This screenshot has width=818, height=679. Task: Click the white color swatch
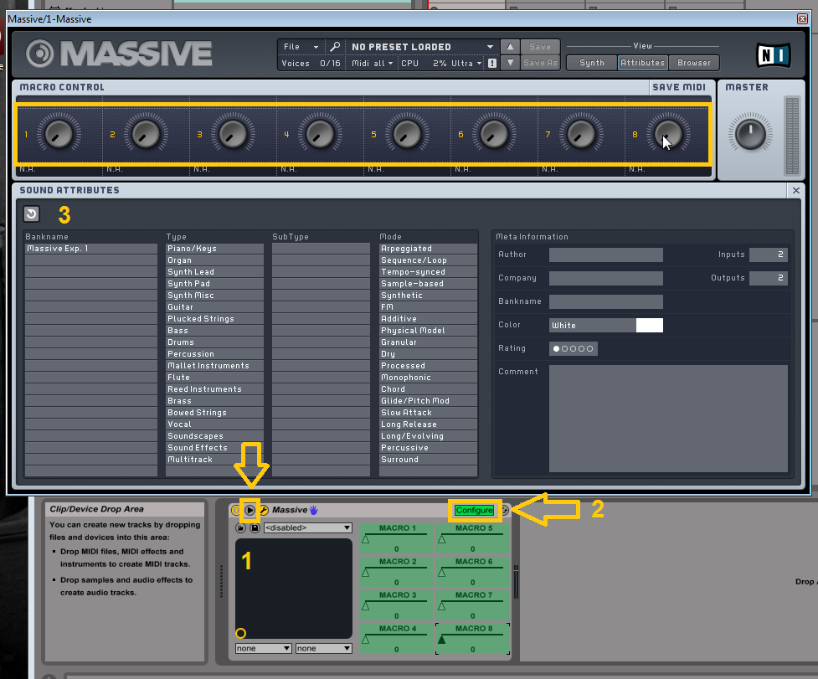pos(650,326)
